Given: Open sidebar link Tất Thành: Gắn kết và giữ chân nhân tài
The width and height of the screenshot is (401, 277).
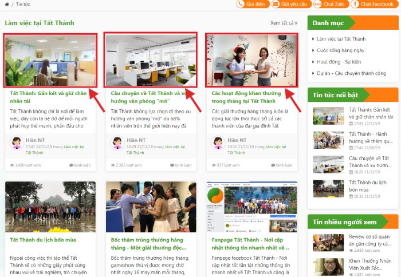Looking at the screenshot, I should (x=371, y=113).
